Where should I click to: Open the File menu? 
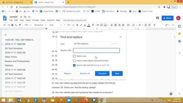tap(11, 20)
